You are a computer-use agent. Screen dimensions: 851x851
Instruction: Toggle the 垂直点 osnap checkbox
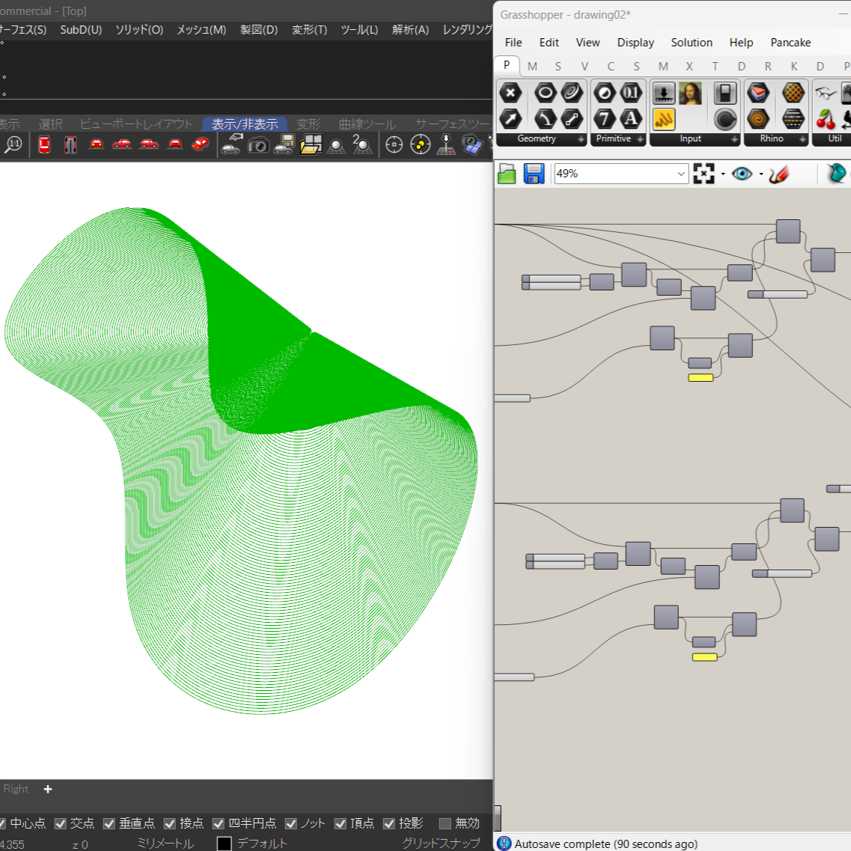[x=109, y=823]
